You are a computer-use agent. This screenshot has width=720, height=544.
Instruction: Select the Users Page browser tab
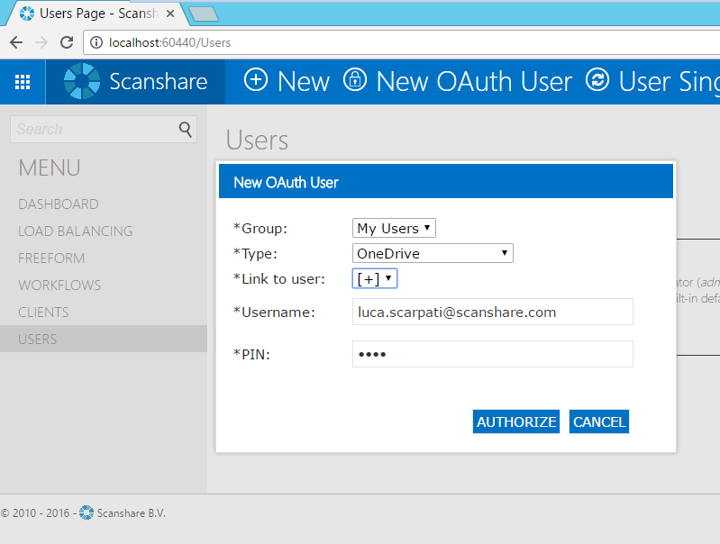(99, 14)
